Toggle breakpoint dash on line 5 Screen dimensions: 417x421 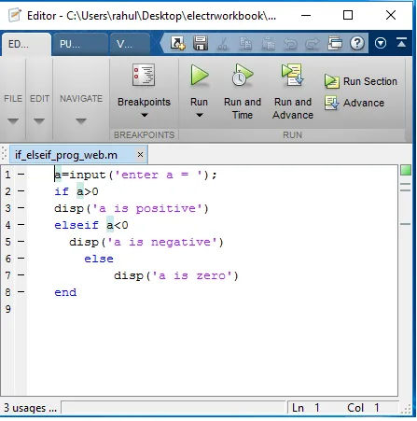tap(21, 242)
